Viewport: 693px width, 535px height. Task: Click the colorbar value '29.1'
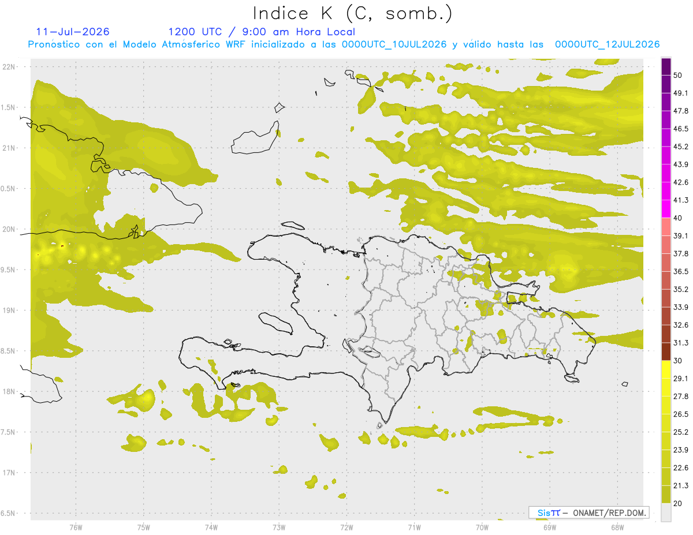tap(681, 379)
